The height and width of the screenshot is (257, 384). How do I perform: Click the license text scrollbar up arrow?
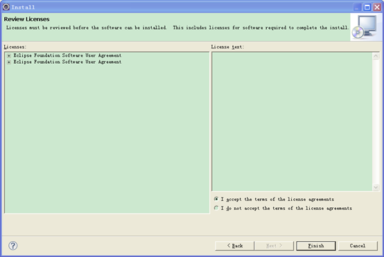(376, 56)
